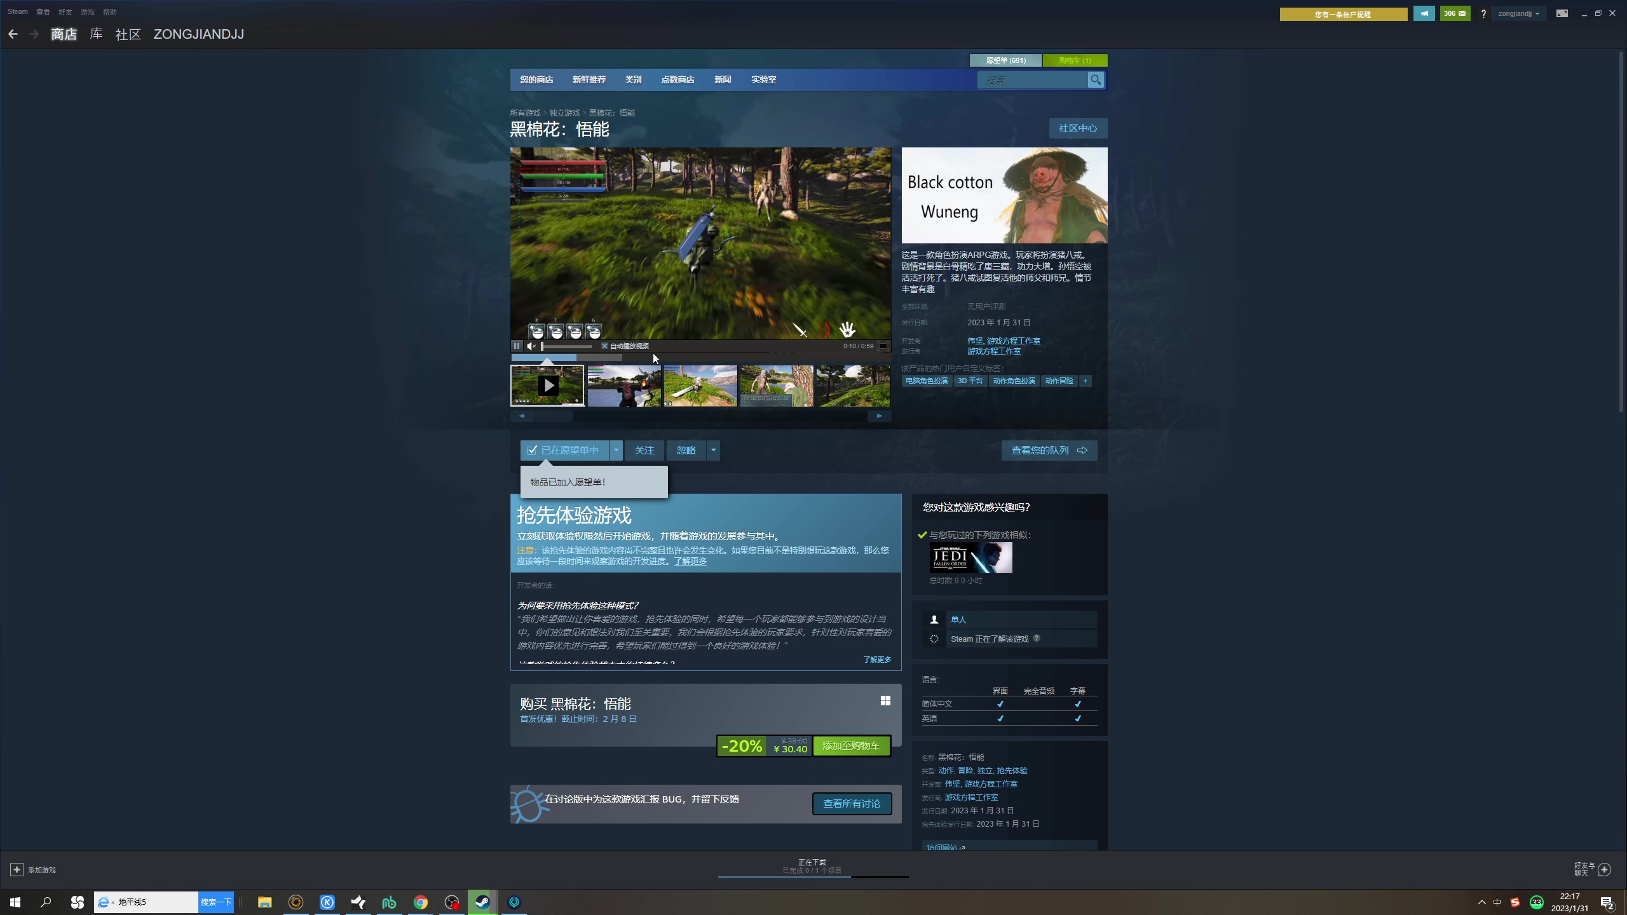1627x915 pixels.
Task: Seek in the video progress bar
Action: point(700,357)
